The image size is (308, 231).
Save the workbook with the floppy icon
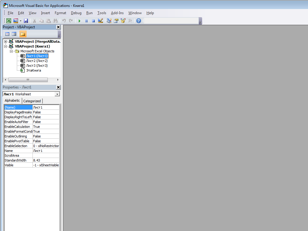[x=26, y=21]
